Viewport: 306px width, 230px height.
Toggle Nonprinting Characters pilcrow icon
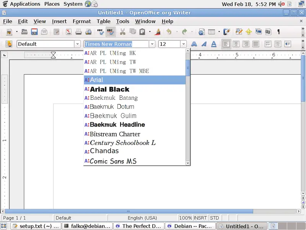279,32
